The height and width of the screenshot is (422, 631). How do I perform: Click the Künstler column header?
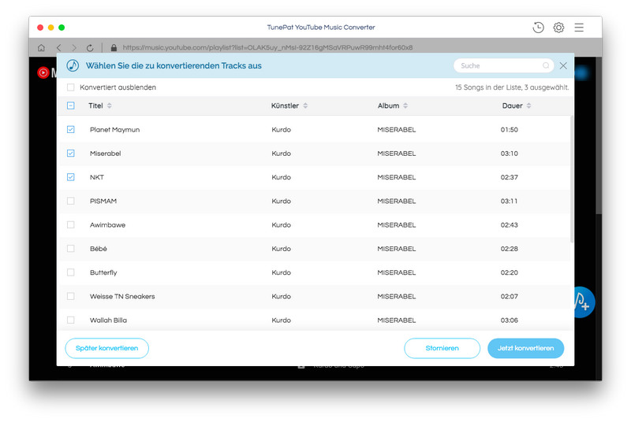285,105
